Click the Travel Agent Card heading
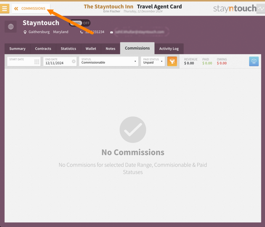 tap(159, 7)
